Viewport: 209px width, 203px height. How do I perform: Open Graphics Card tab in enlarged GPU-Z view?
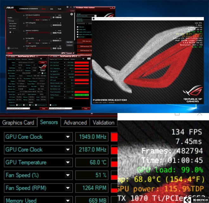click(18, 122)
